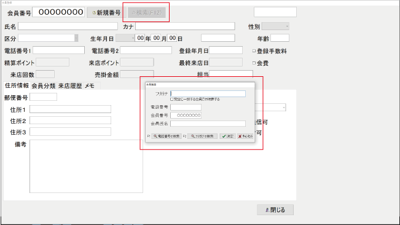Screen dimensions: 400x225
Task: Toggle the 会費 checkbox
Action: tap(254, 63)
